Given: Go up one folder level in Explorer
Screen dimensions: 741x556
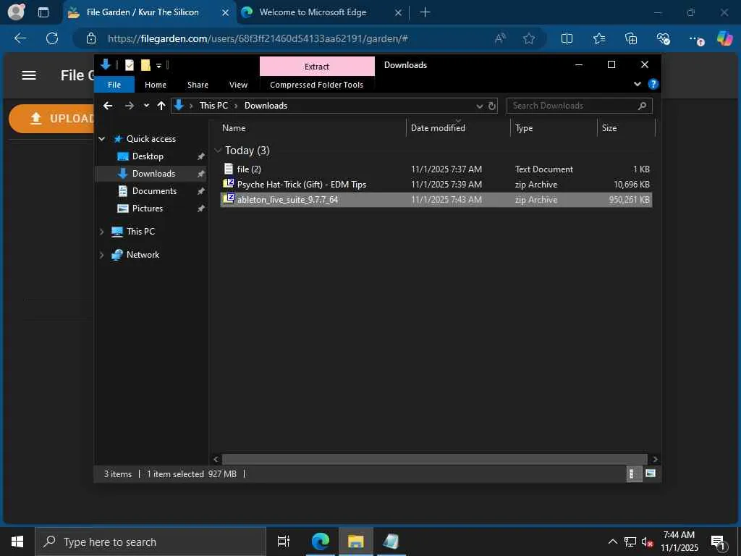Looking at the screenshot, I should [161, 106].
